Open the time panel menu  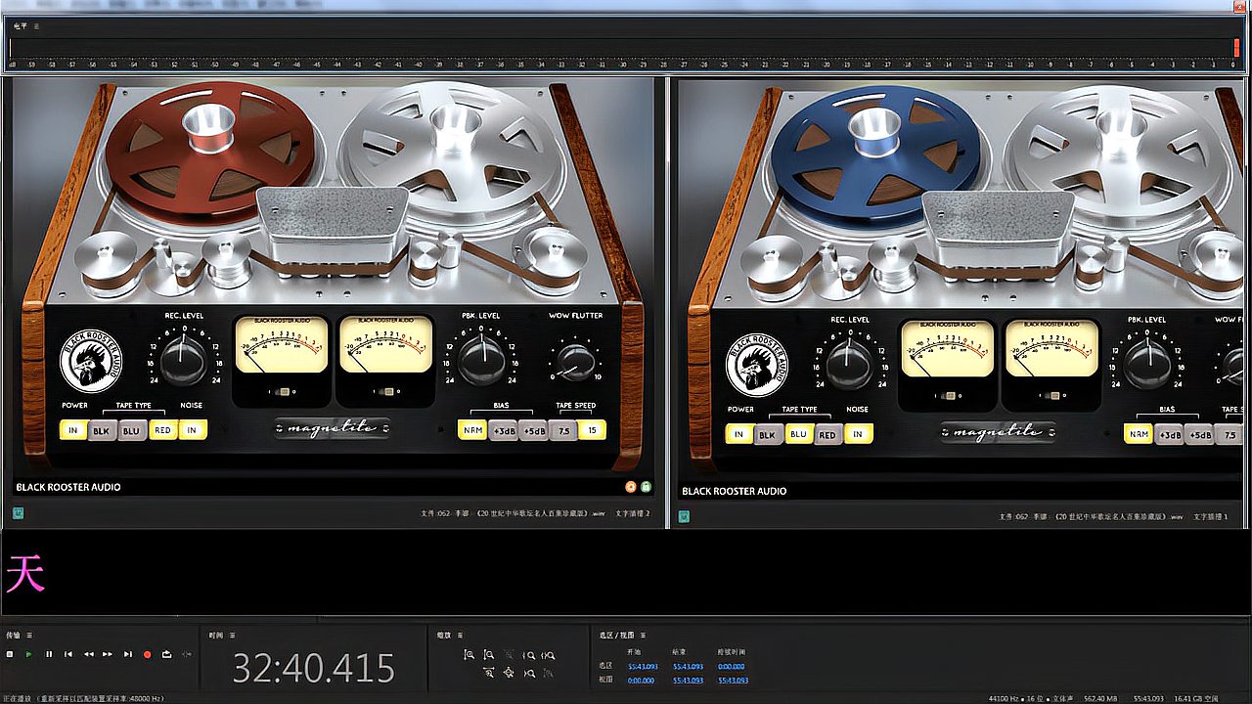click(233, 635)
